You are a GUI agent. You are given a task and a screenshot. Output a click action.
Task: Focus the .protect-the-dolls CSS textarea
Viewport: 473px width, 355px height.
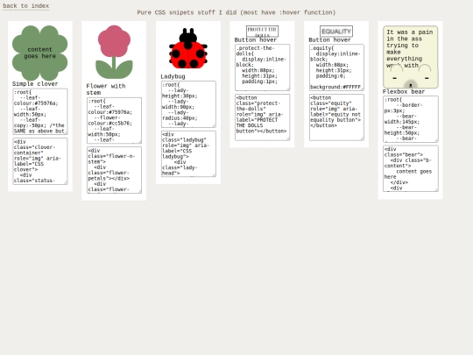[263, 67]
